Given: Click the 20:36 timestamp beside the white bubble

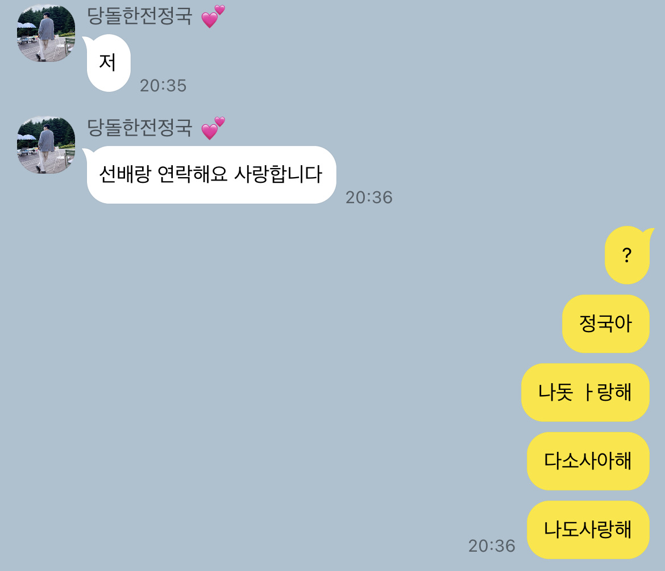Looking at the screenshot, I should tap(369, 198).
